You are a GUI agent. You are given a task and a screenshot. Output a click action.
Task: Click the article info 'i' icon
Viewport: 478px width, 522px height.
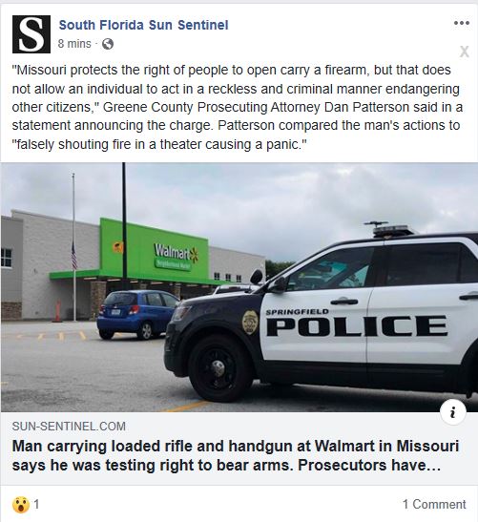tap(452, 413)
